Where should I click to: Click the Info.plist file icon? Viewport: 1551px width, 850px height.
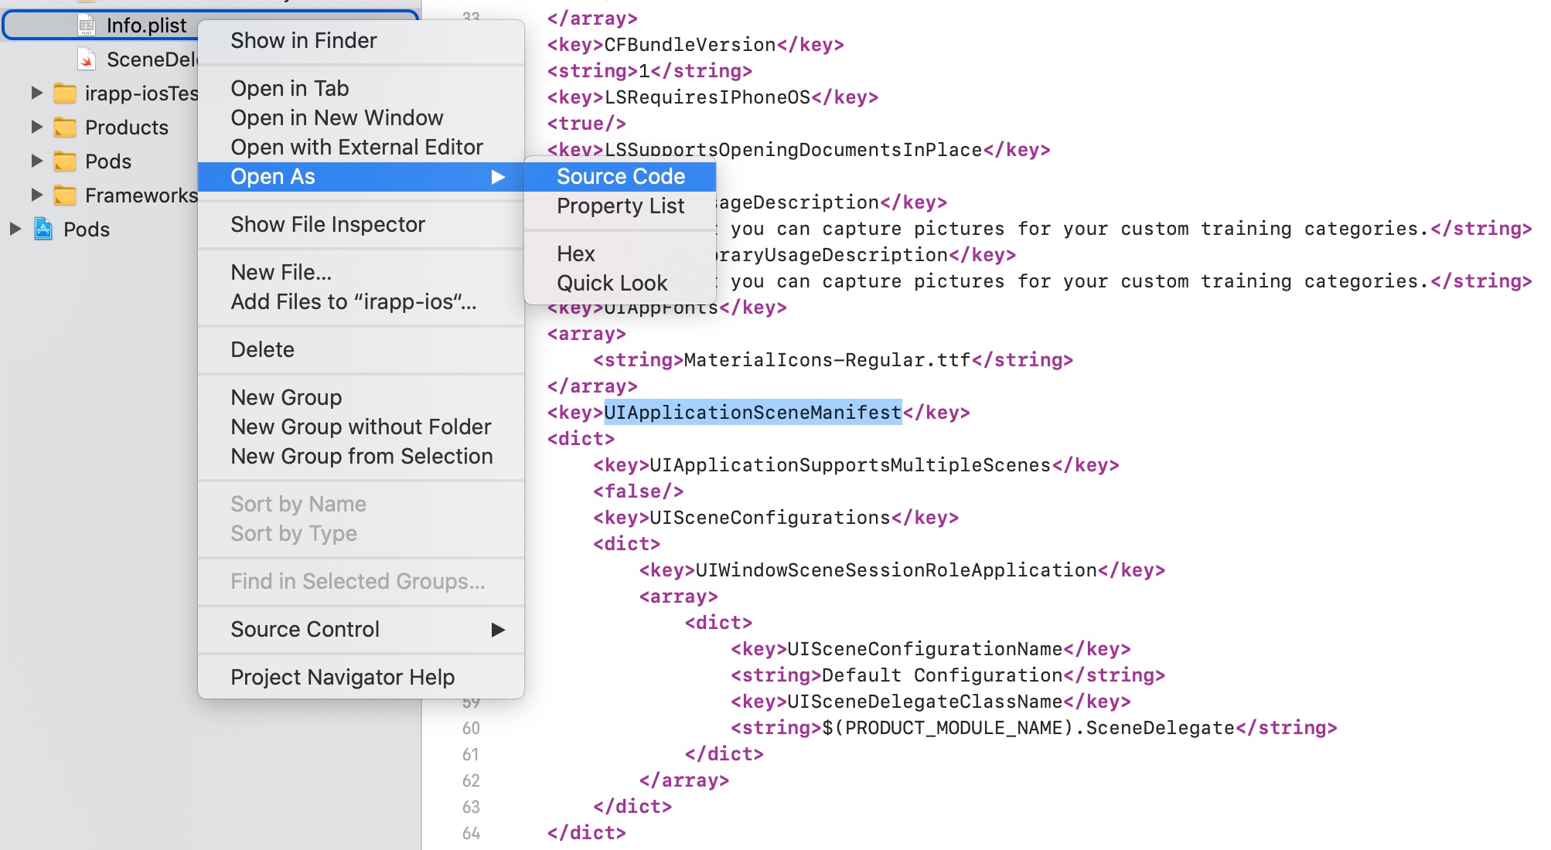pyautogui.click(x=87, y=25)
